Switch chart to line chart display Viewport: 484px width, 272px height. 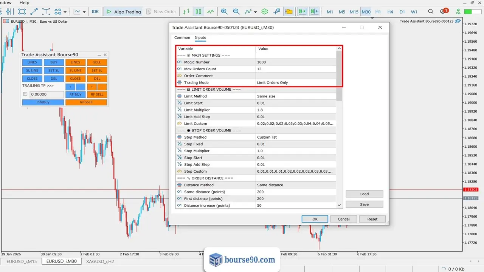(x=211, y=12)
